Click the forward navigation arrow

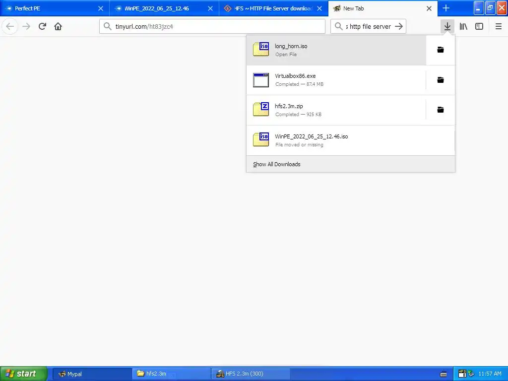(x=26, y=26)
